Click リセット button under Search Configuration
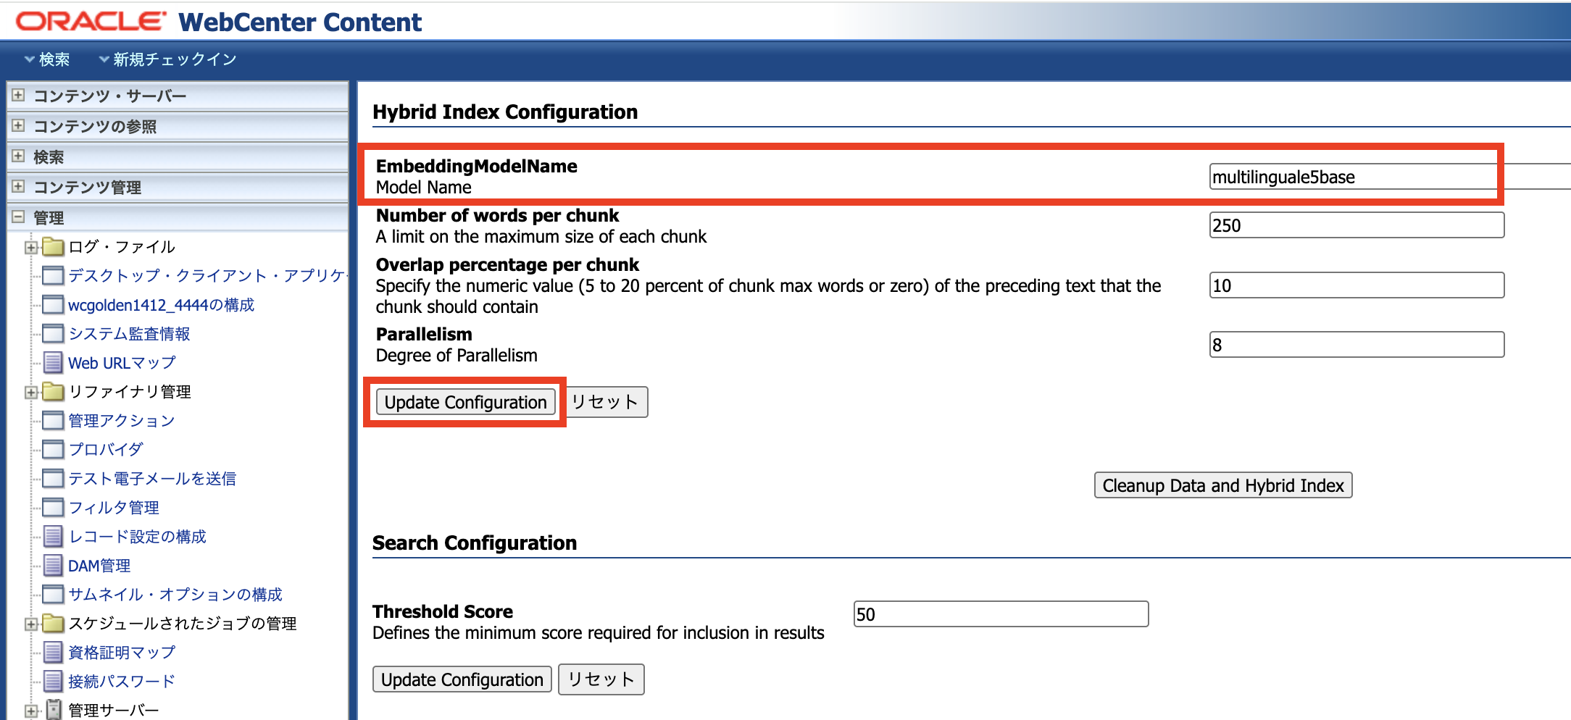 601,679
